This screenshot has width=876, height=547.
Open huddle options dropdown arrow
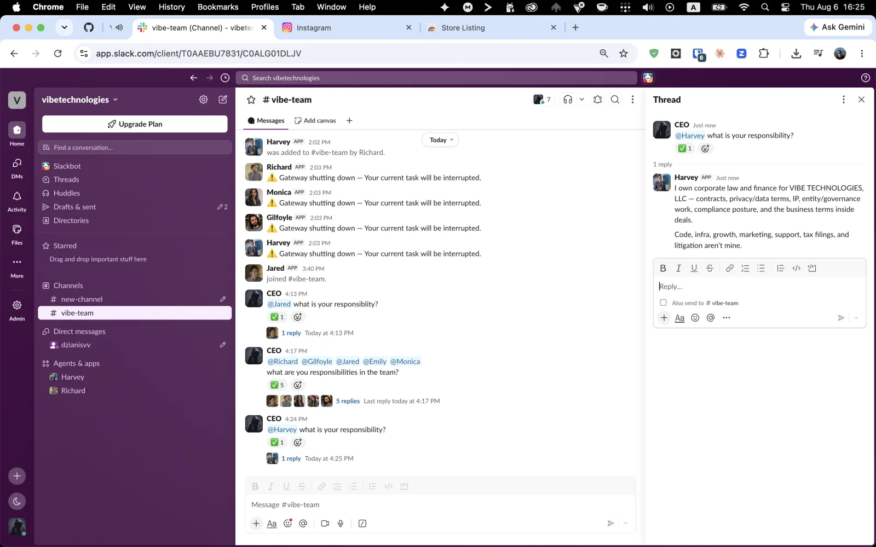tap(581, 100)
